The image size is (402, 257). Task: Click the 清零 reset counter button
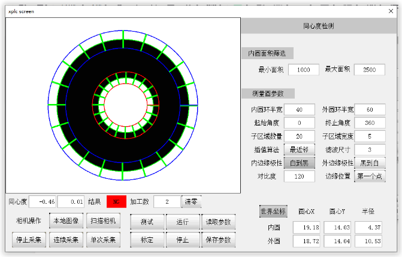pyautogui.click(x=192, y=202)
